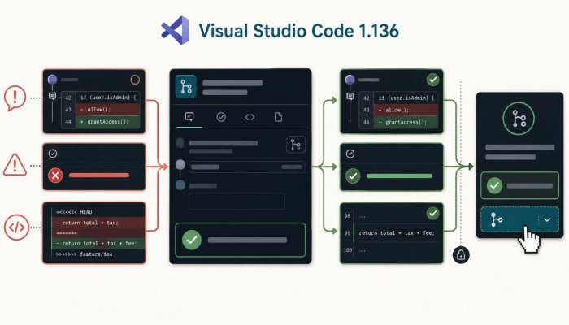Open the code brackets tab in center panel
Image resolution: width=569 pixels, height=325 pixels.
point(250,117)
